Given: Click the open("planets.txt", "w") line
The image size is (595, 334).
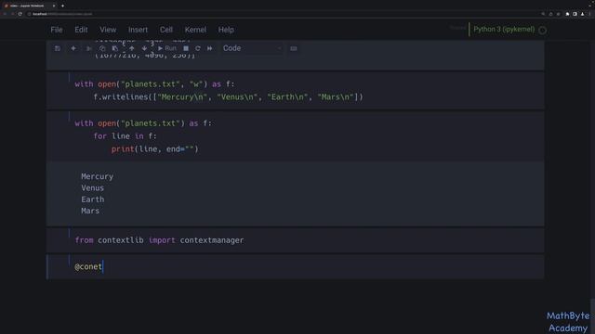Looking at the screenshot, I should [x=155, y=84].
